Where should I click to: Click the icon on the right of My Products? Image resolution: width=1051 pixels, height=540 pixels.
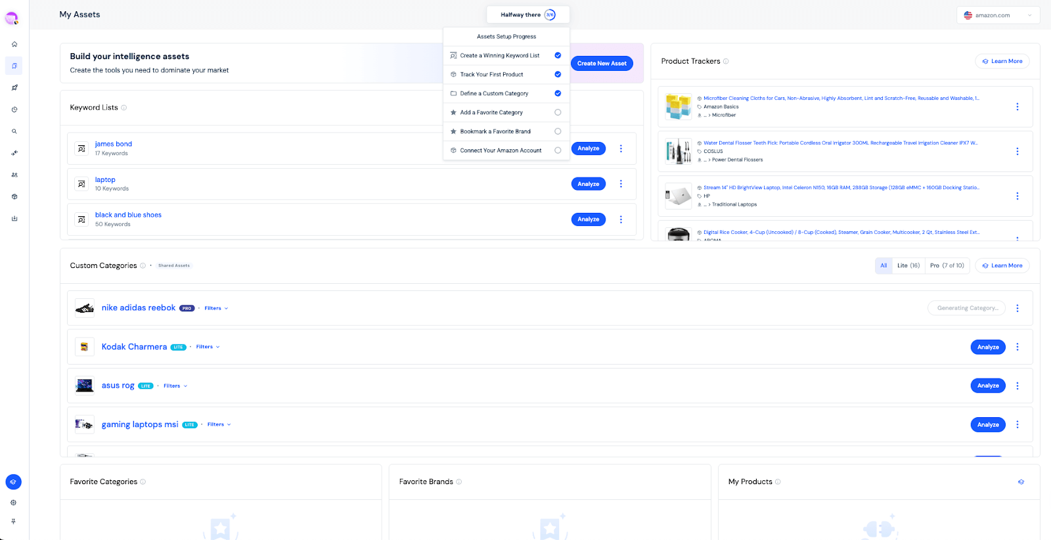click(x=1021, y=482)
